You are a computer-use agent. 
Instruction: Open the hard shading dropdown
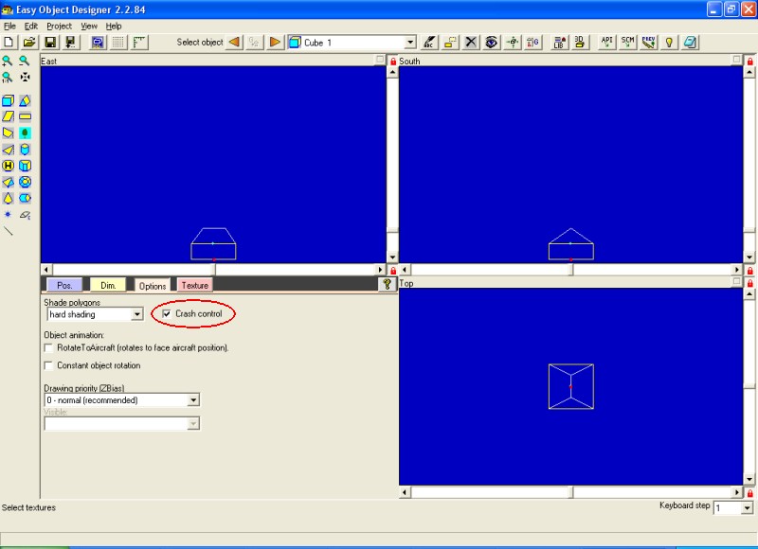click(x=137, y=314)
